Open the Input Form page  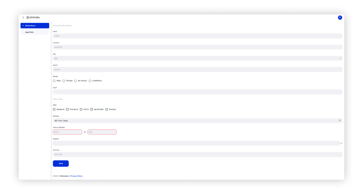click(30, 32)
